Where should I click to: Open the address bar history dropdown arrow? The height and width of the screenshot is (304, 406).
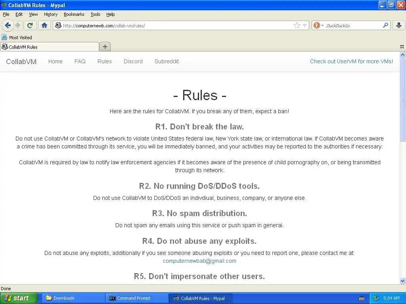305,26
